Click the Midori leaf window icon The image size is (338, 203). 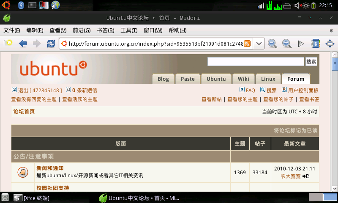7,18
